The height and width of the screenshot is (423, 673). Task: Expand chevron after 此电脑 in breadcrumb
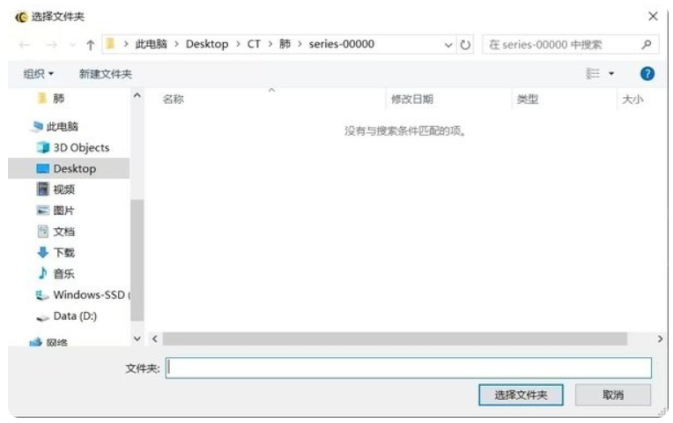pos(176,44)
